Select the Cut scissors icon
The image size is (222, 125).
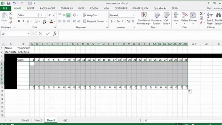pos(10,14)
